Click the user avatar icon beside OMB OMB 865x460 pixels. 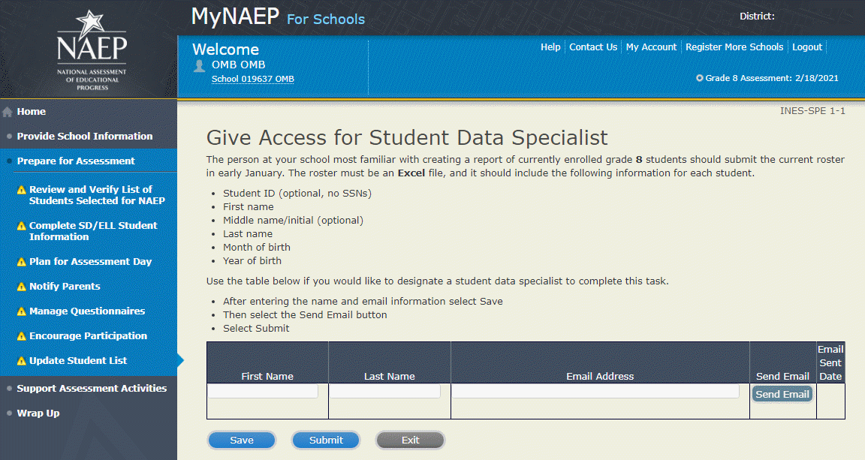199,65
